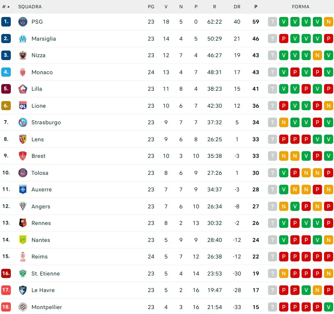
Task: Click the Strasburgo team badge
Action: click(23, 122)
